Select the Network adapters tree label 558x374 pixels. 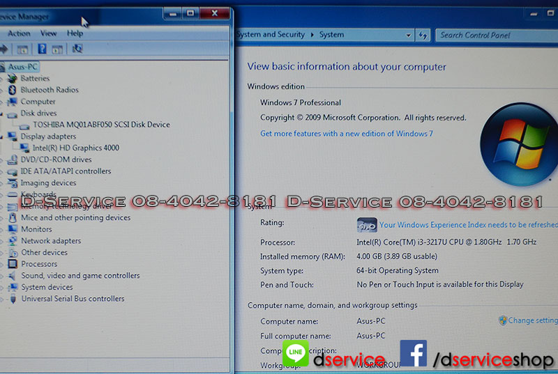(51, 241)
